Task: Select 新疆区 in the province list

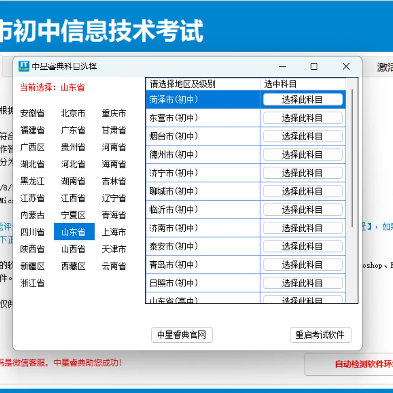Action: (x=32, y=266)
